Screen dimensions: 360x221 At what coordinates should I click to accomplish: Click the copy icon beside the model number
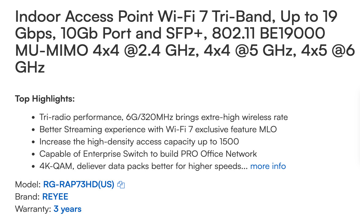[x=122, y=185]
